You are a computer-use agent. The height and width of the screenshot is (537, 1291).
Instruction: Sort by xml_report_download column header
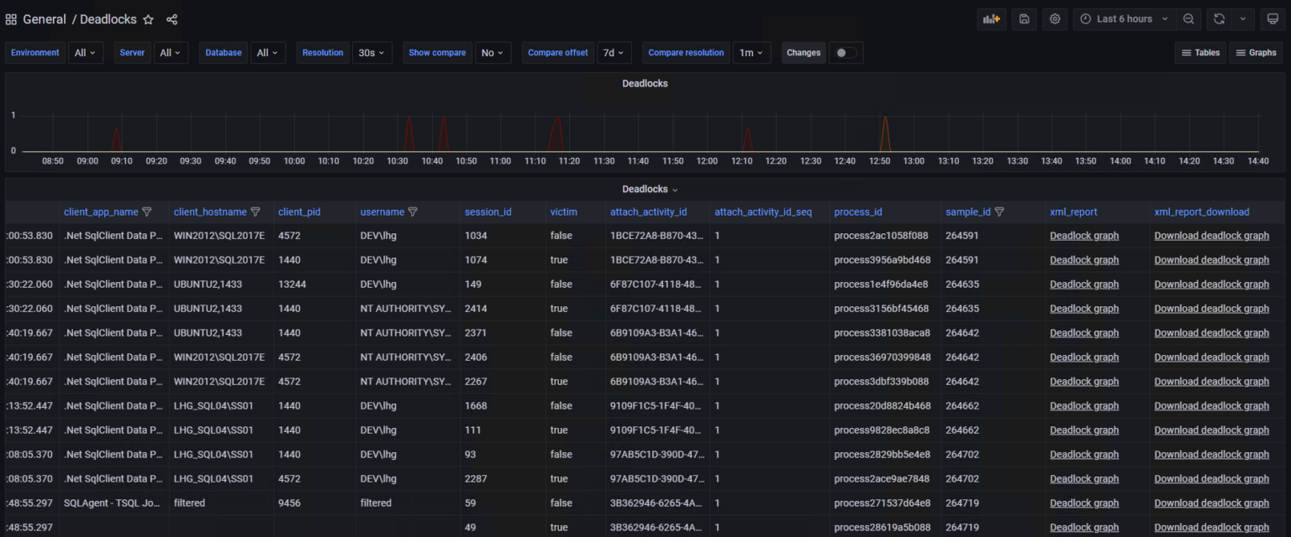tap(1201, 212)
